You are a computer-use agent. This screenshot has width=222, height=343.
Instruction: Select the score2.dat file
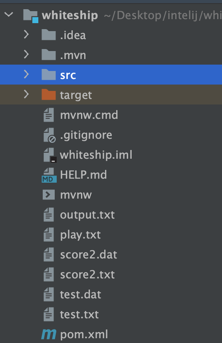[89, 254]
